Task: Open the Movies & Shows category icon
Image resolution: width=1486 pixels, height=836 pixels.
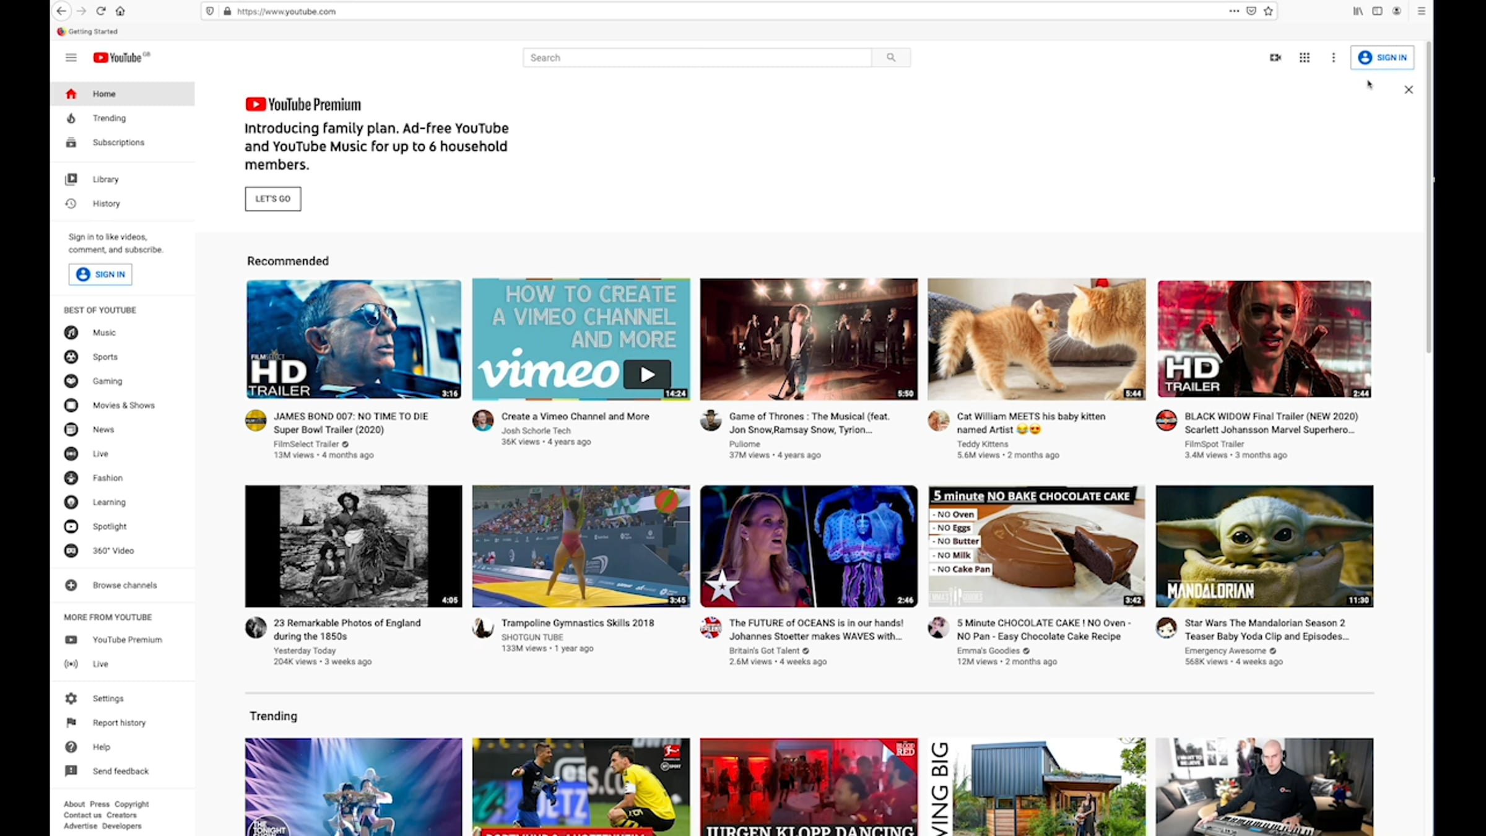Action: [71, 405]
